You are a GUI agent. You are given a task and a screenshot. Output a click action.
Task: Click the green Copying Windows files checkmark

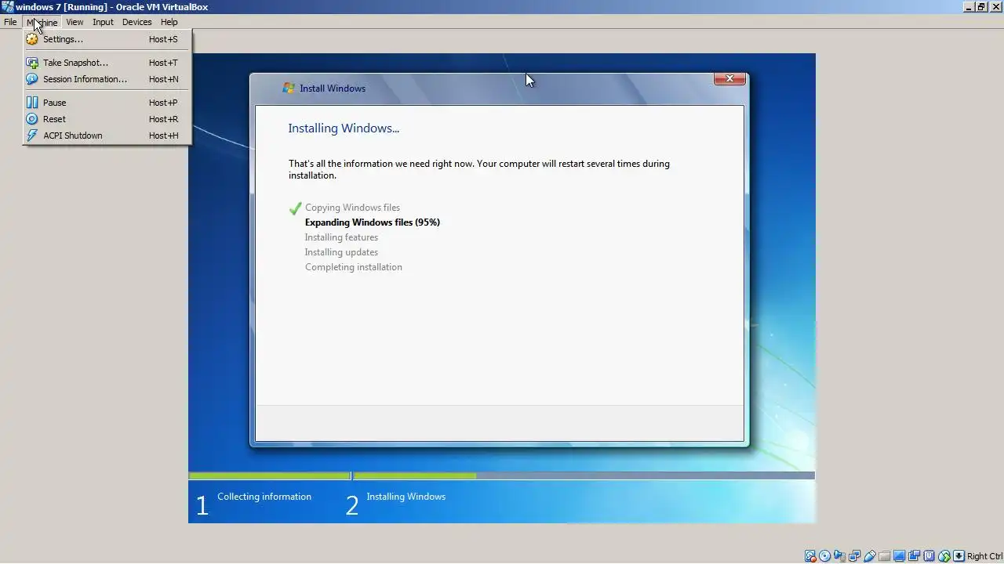click(295, 208)
